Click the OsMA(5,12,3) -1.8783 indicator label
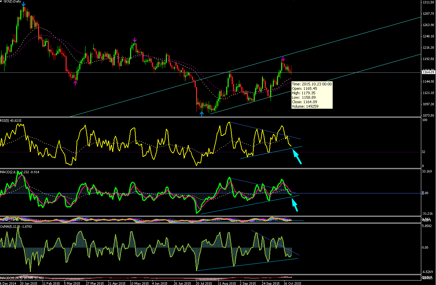The width and height of the screenshot is (436, 285). (15, 227)
